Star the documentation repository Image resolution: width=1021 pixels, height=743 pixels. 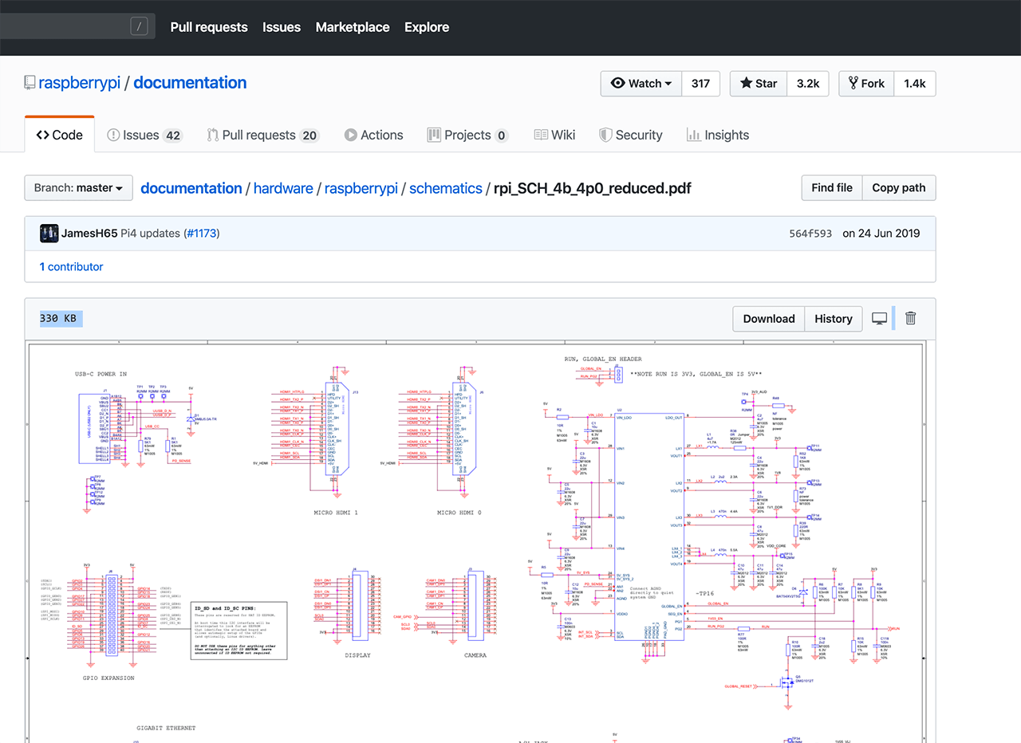pos(759,84)
